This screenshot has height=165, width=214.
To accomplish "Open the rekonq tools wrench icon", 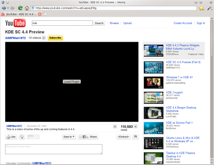I will click(209, 8).
